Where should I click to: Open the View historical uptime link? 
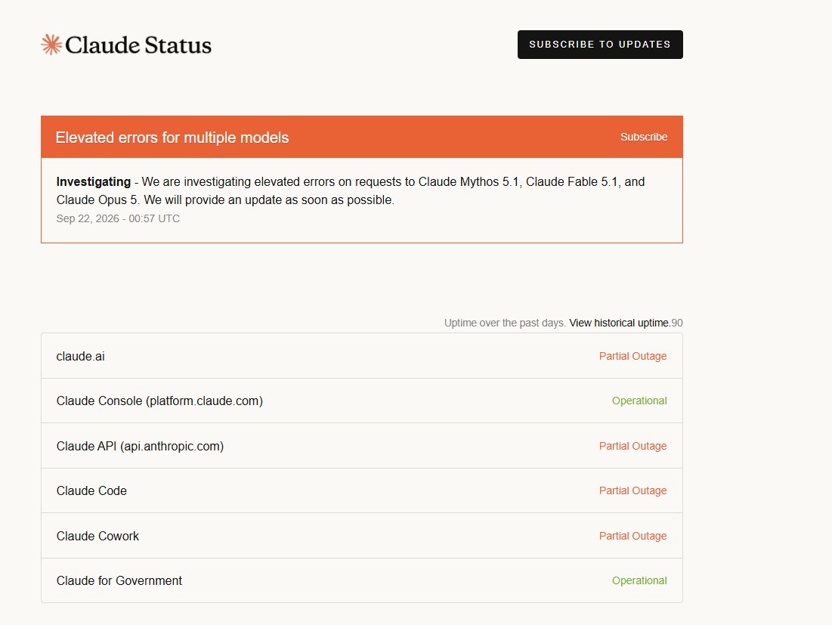point(620,323)
